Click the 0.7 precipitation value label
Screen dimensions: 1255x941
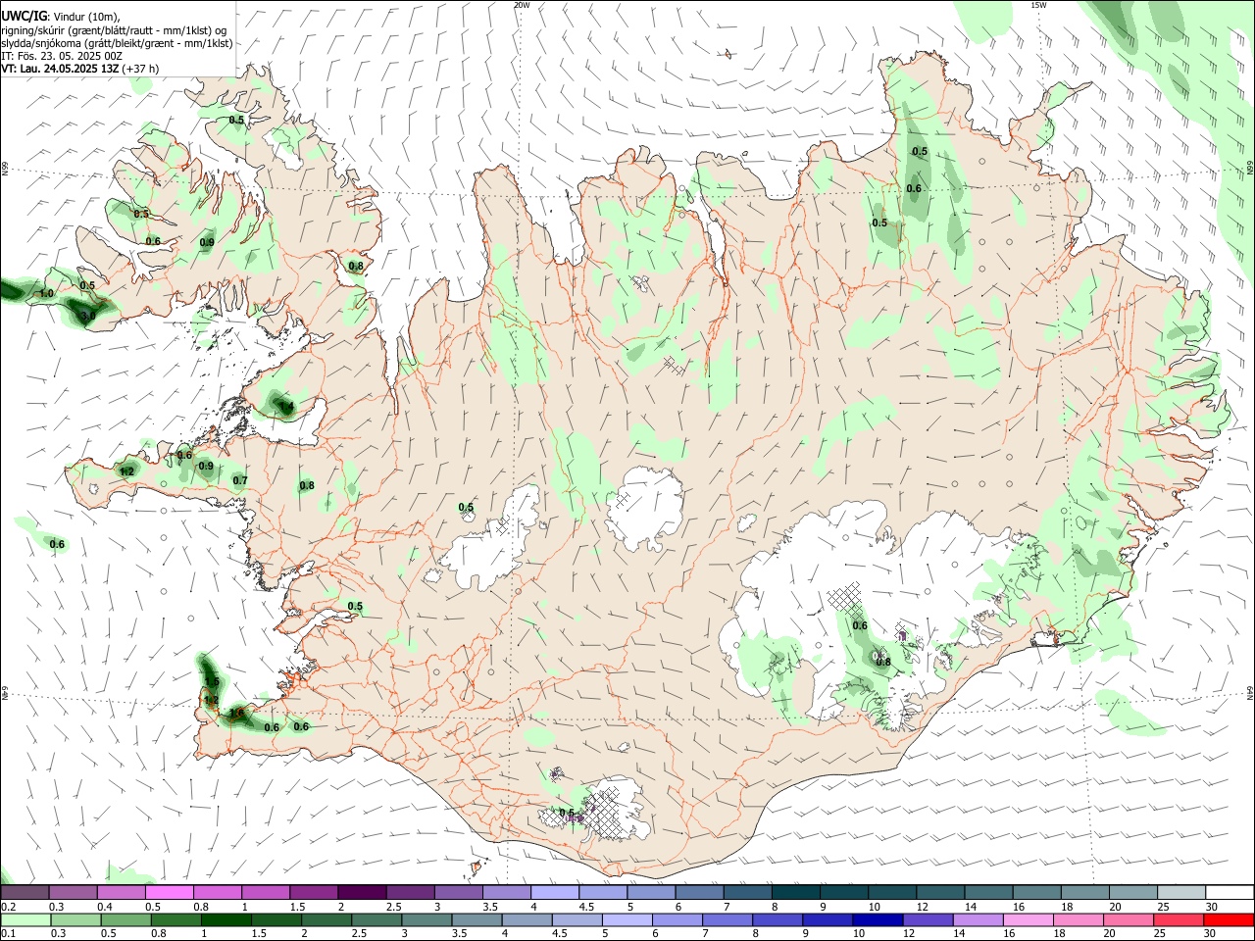240,480
